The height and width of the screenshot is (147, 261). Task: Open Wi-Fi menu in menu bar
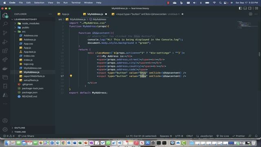pyautogui.click(x=214, y=3)
